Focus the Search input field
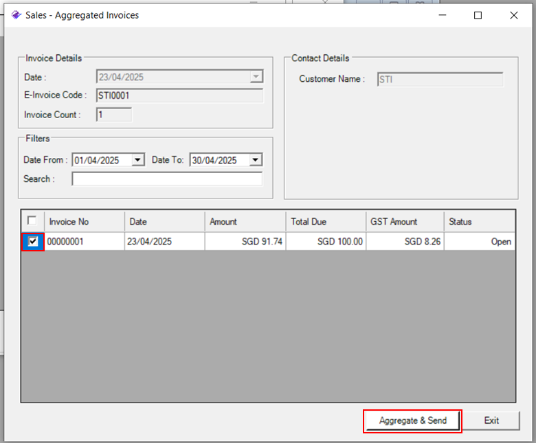 (x=167, y=179)
